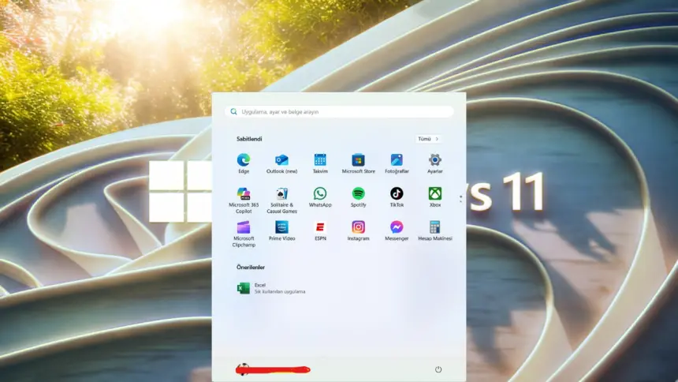
Task: Open the user account profile picture
Action: [243, 369]
